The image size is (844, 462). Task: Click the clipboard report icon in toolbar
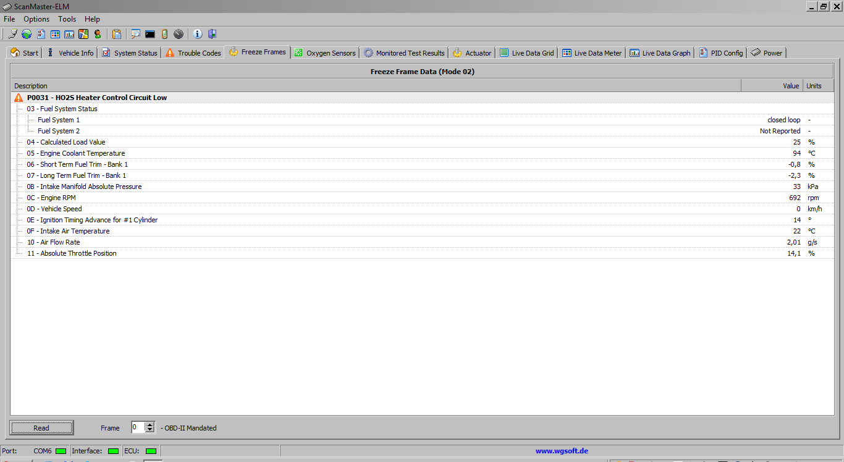point(117,34)
